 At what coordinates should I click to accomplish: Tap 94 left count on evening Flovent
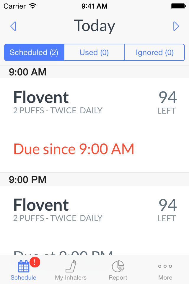tap(167, 210)
